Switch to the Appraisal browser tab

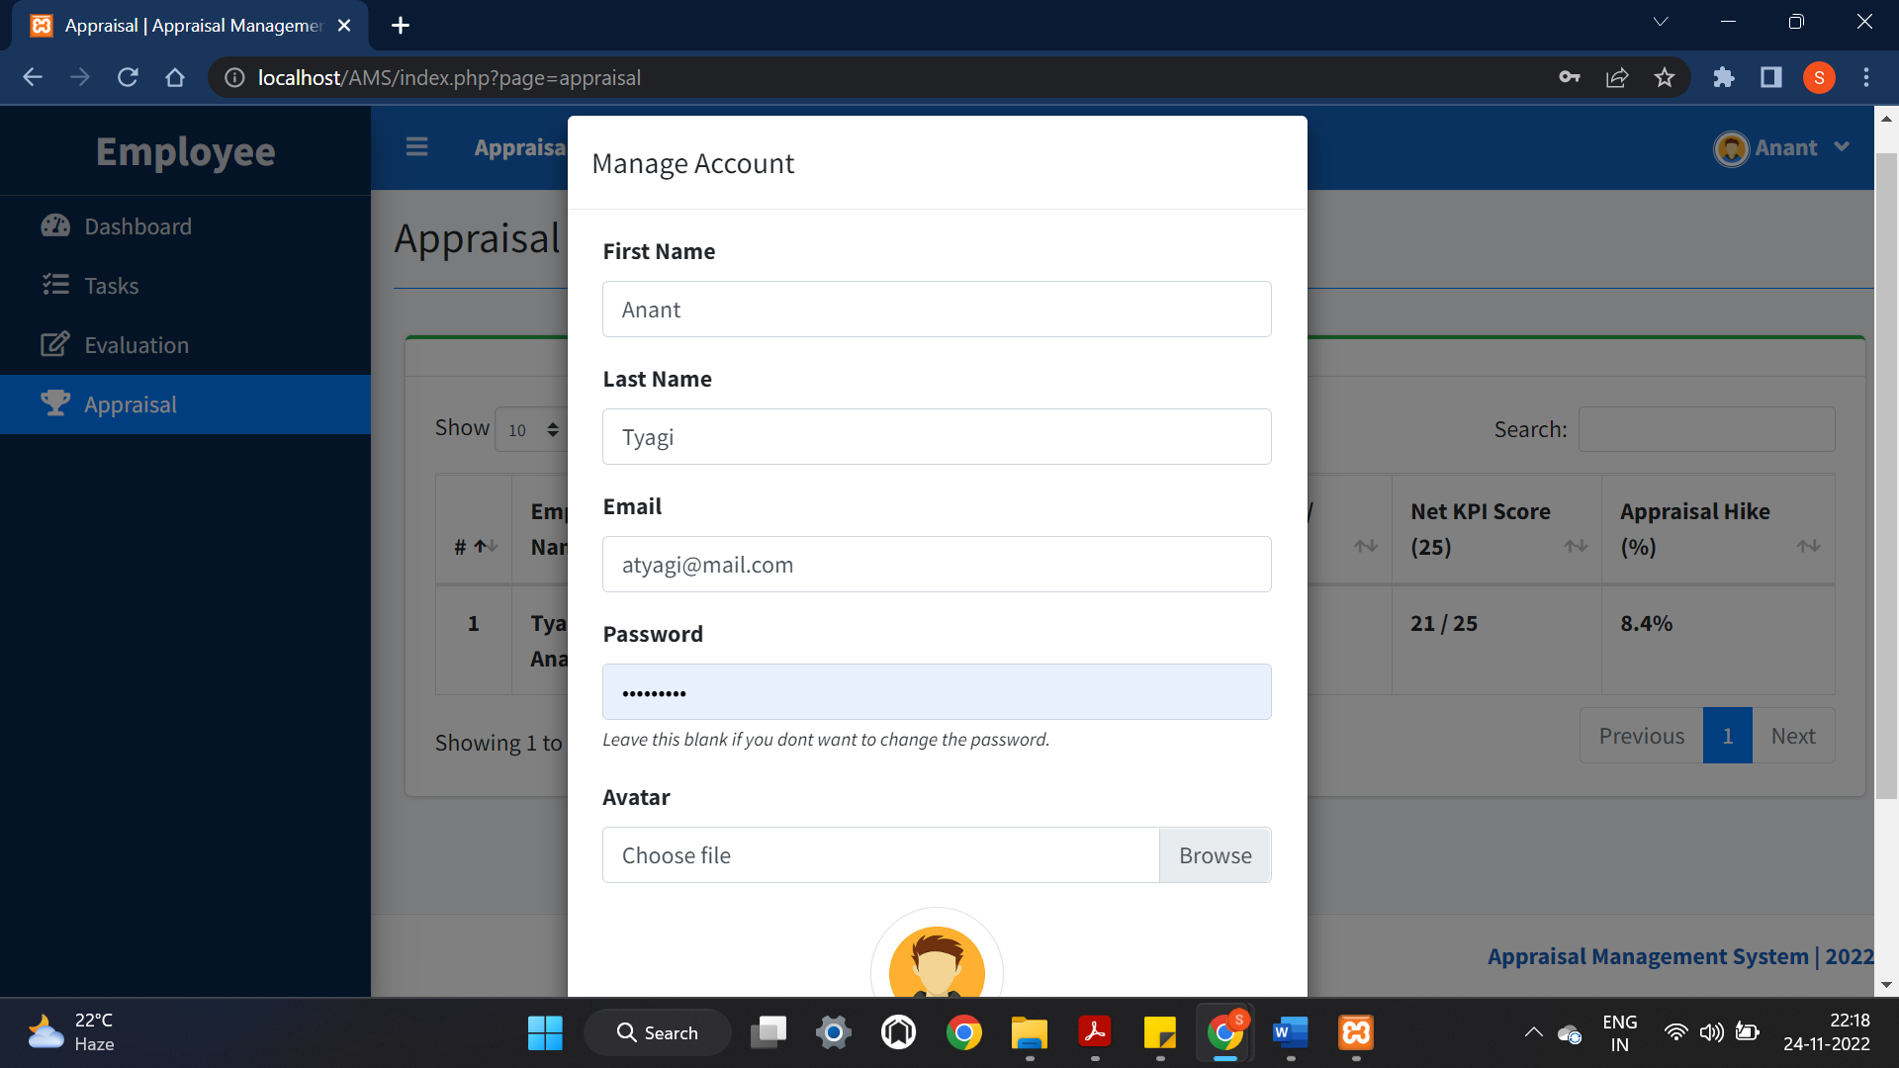tap(188, 25)
